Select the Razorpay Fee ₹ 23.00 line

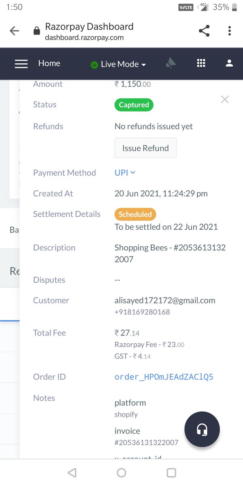(149, 345)
